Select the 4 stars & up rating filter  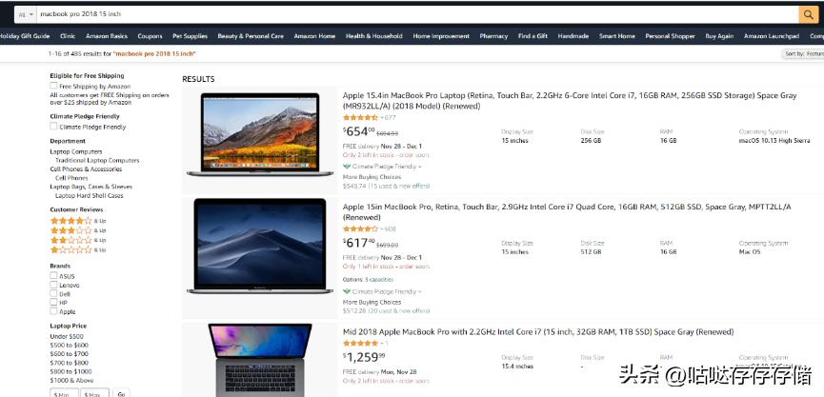[78, 221]
